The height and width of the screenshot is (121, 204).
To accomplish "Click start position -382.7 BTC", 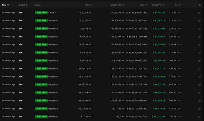I will pos(120,116).
